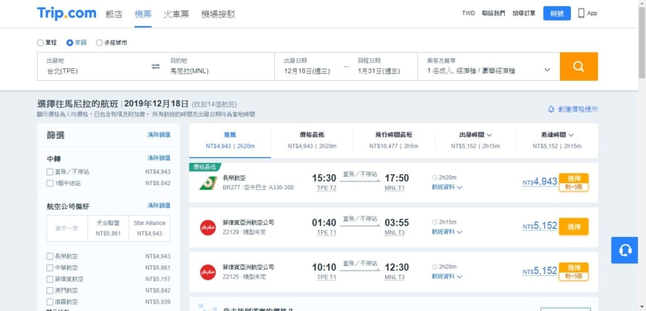646x311 pixels.
Task: Select the multi-city radio button
Action: [x=99, y=43]
